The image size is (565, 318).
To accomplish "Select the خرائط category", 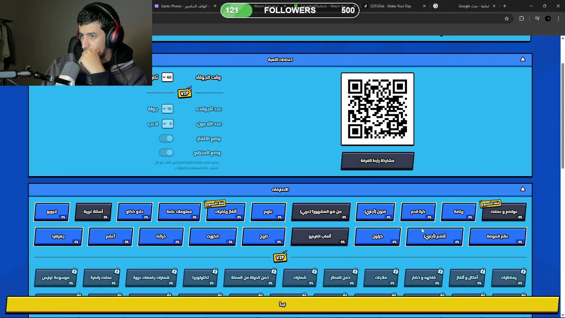I will point(161,236).
